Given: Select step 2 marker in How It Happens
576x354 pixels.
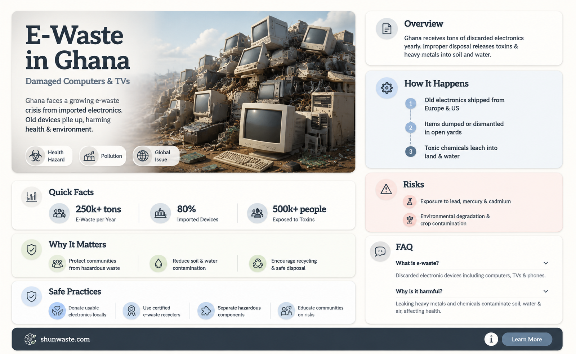Looking at the screenshot, I should (x=410, y=128).
